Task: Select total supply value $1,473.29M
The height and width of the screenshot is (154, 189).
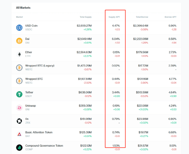Action: point(84,66)
